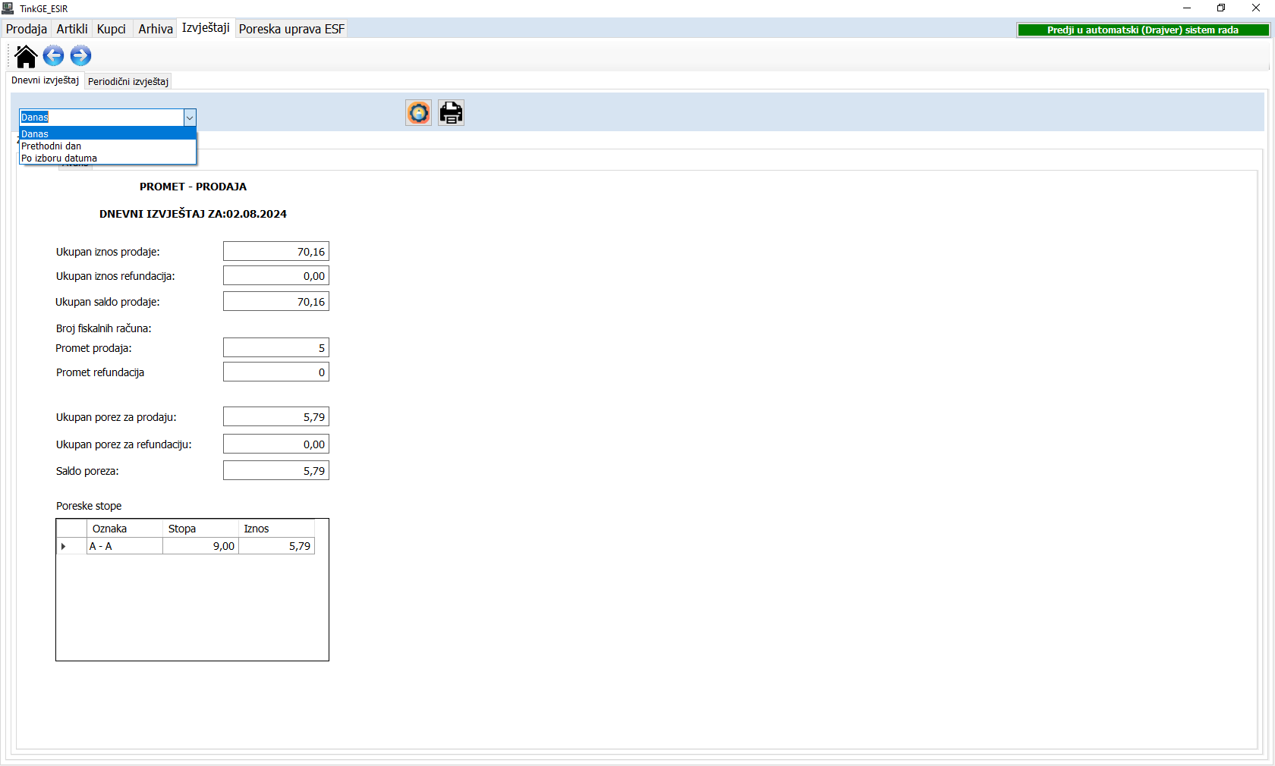
Task: Click the blue back arrow icon
Action: (53, 55)
